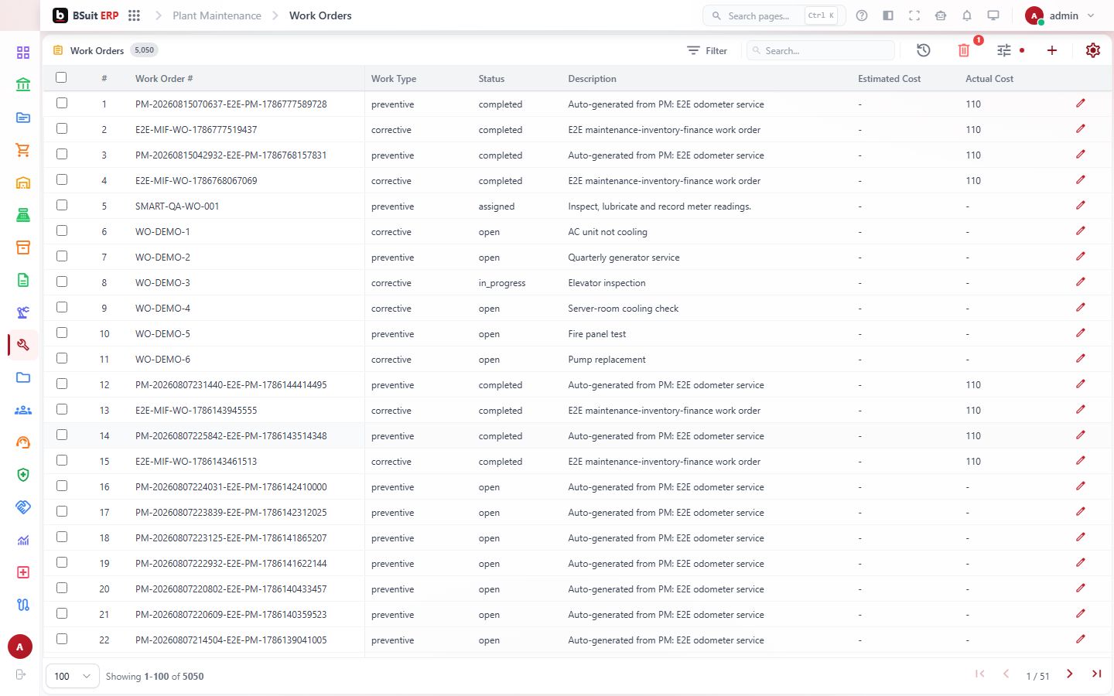Sort by the Status column header

[x=491, y=79]
